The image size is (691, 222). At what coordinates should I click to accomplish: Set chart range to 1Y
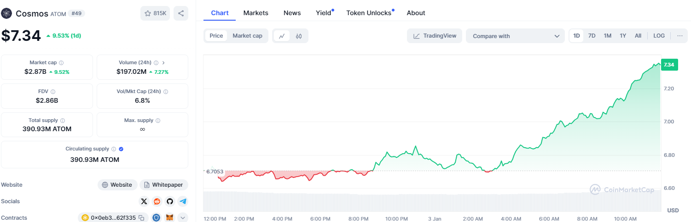623,36
